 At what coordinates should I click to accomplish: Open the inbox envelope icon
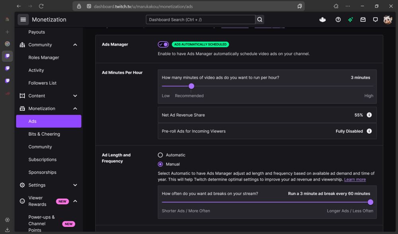coord(363,19)
